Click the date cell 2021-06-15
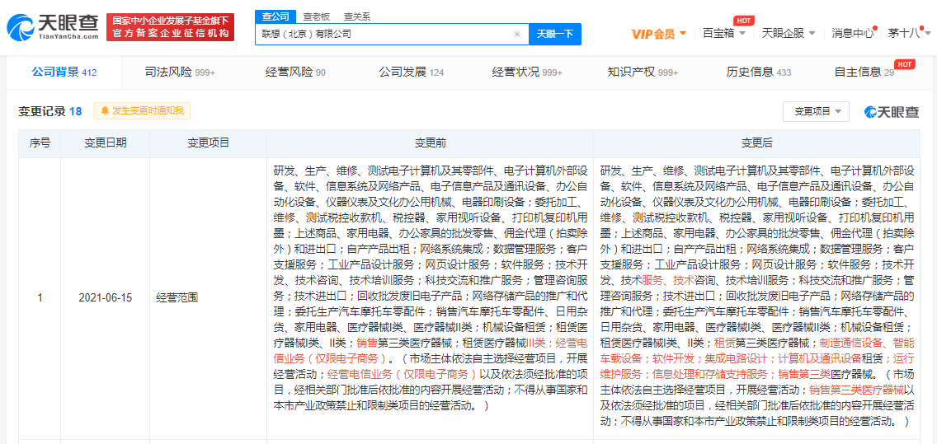937x444 pixels. (x=106, y=297)
